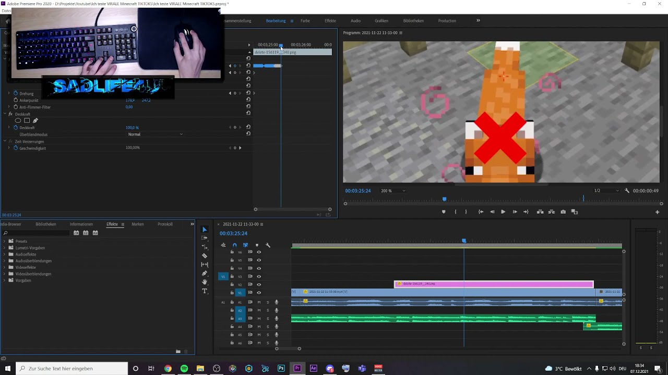Show more workspaces overflow chevron
Screen dimensions: 668x375
(478, 20)
